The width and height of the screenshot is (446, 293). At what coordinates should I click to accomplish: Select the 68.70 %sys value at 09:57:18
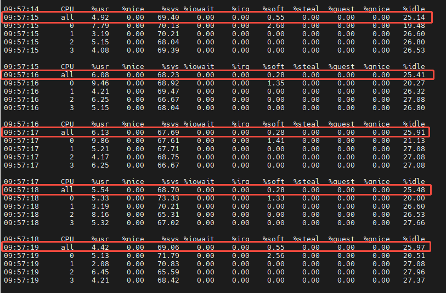point(168,190)
